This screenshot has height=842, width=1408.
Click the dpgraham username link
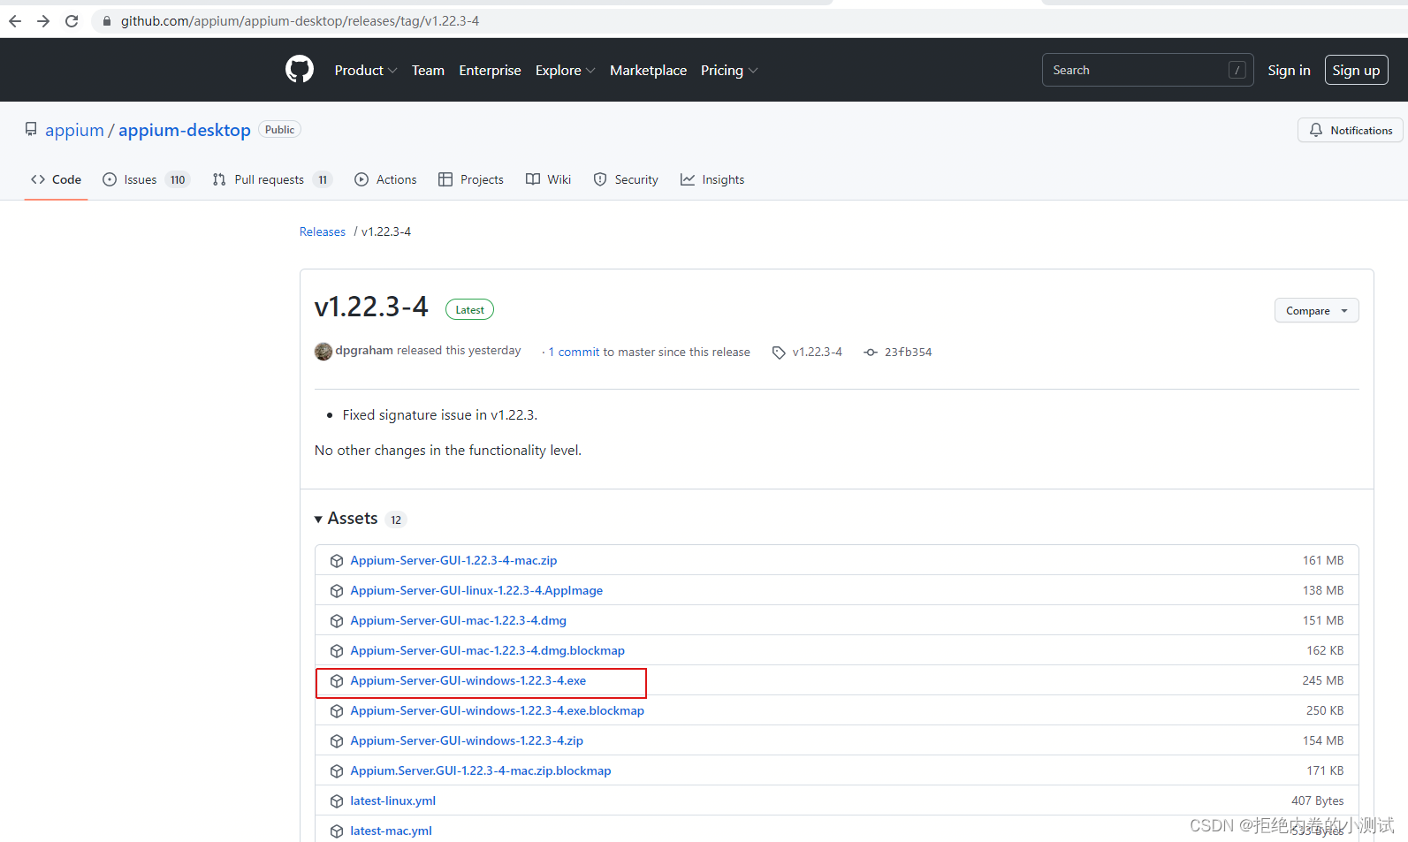pyautogui.click(x=364, y=351)
